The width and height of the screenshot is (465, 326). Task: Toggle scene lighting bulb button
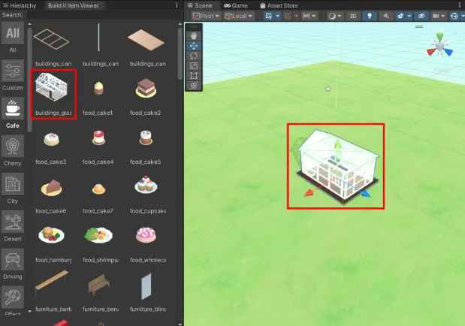(370, 16)
